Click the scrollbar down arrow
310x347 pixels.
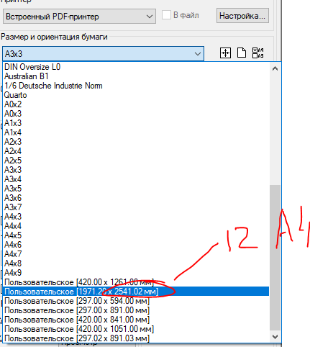coord(275,337)
